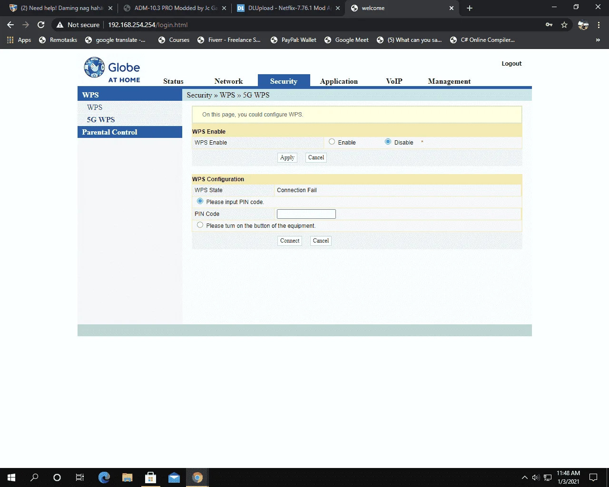Open File Explorer from the taskbar

point(127,477)
